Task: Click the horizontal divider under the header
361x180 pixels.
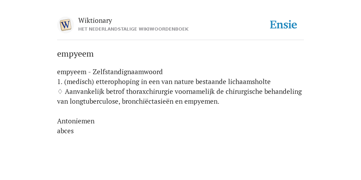Action: coord(180,40)
